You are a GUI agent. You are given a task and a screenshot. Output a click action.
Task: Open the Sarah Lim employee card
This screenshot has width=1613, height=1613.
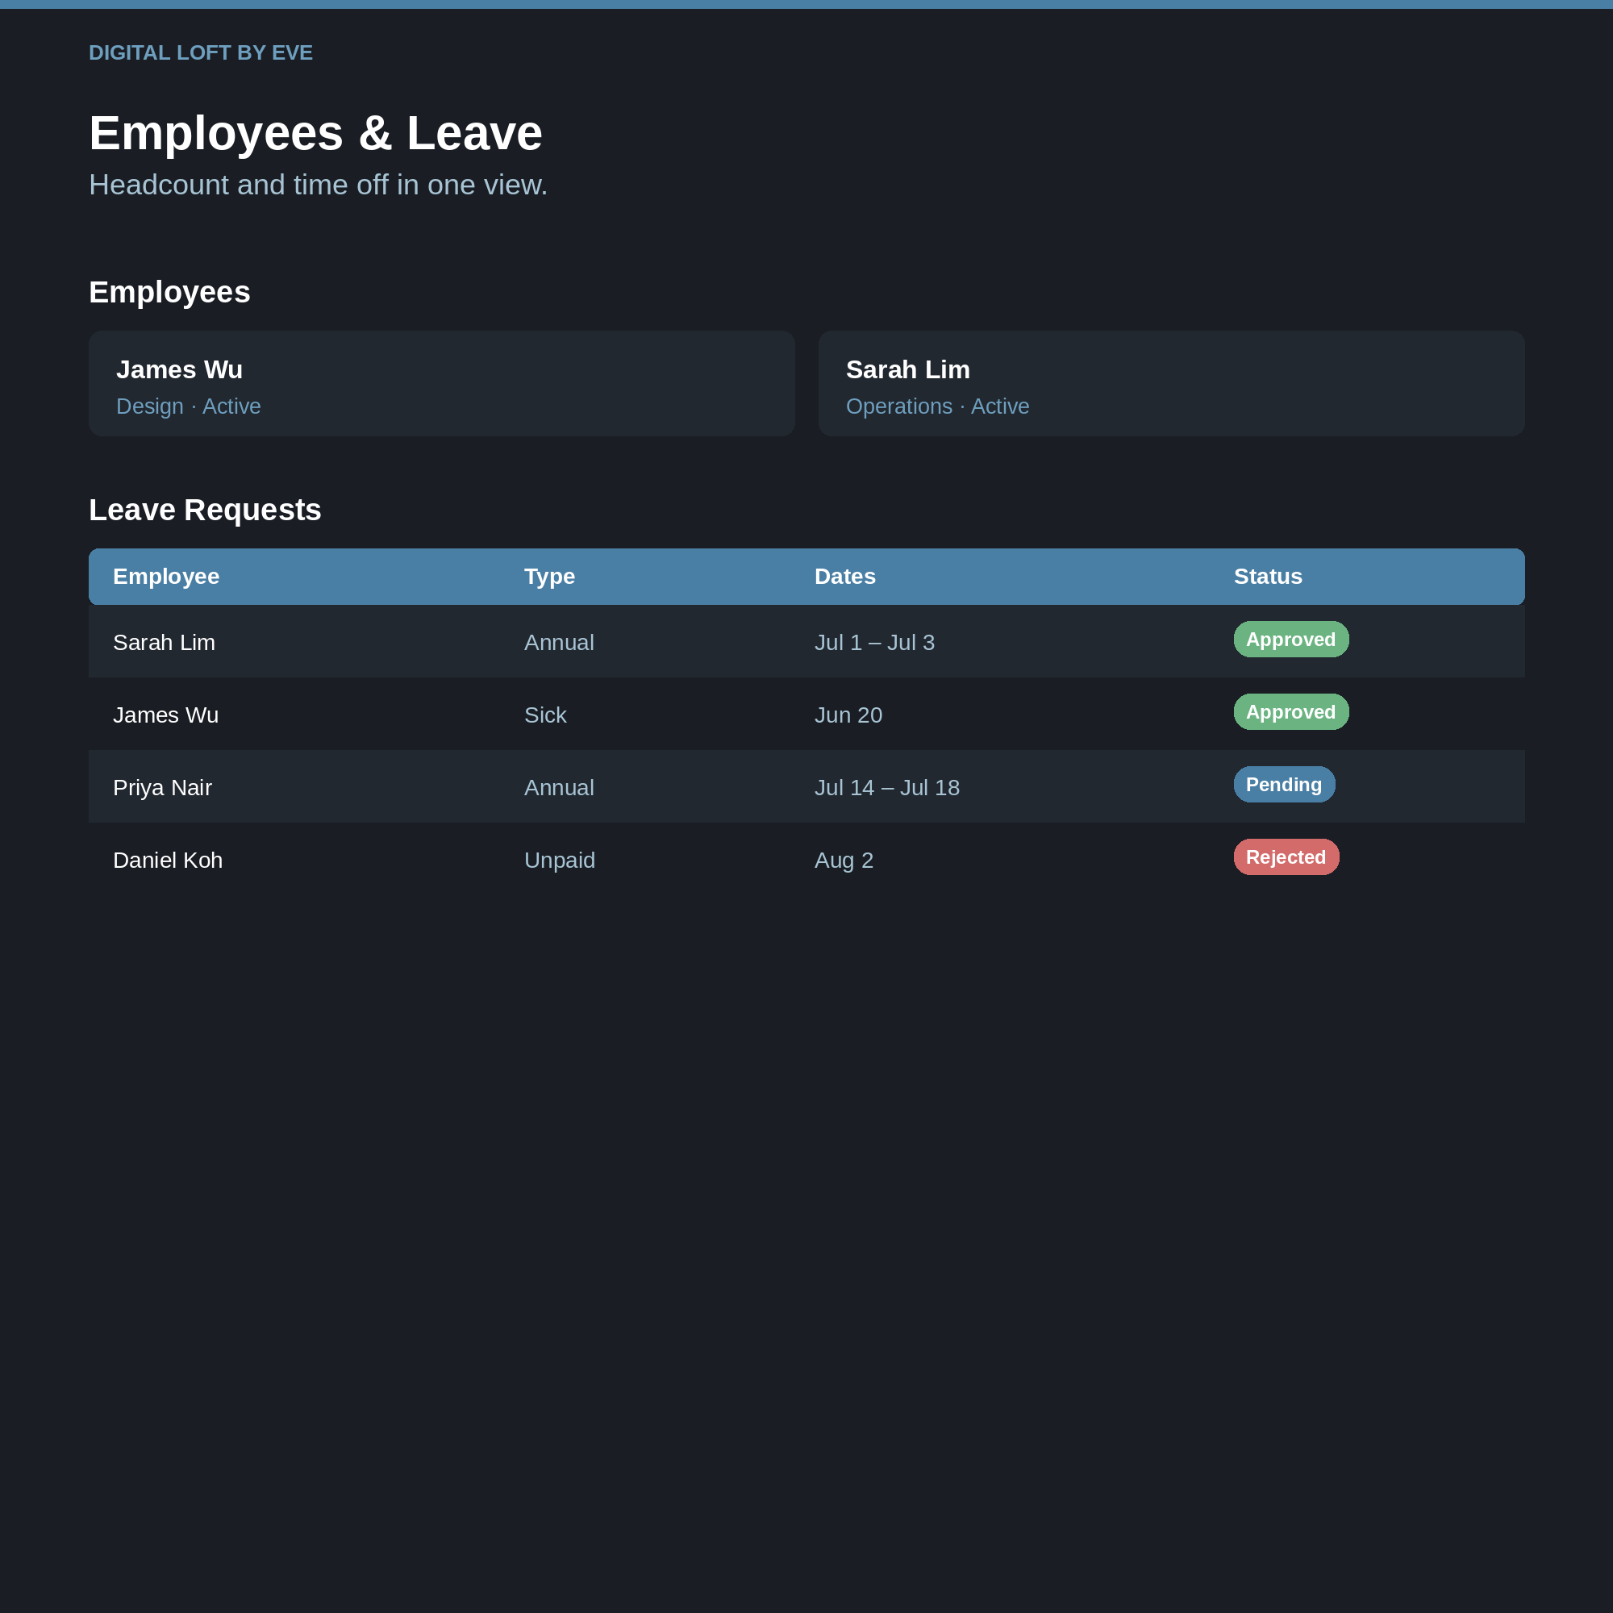[1171, 383]
